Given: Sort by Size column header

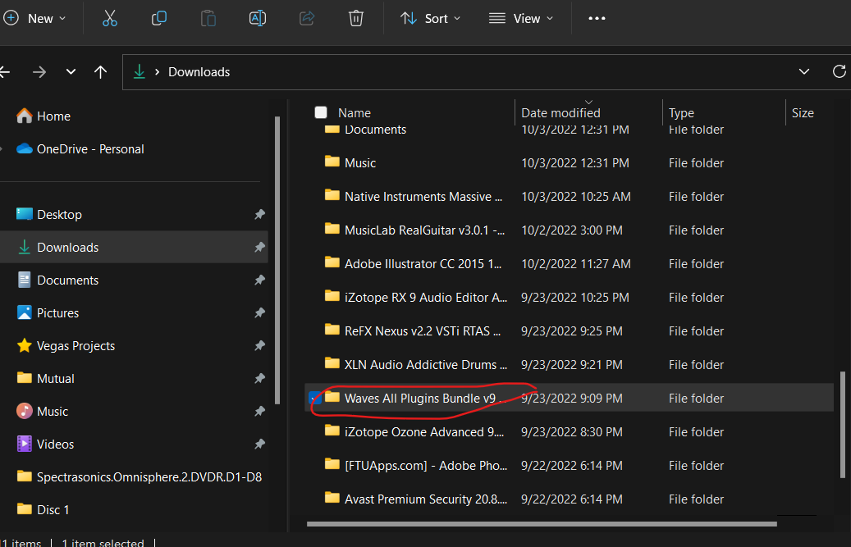Looking at the screenshot, I should pos(803,112).
